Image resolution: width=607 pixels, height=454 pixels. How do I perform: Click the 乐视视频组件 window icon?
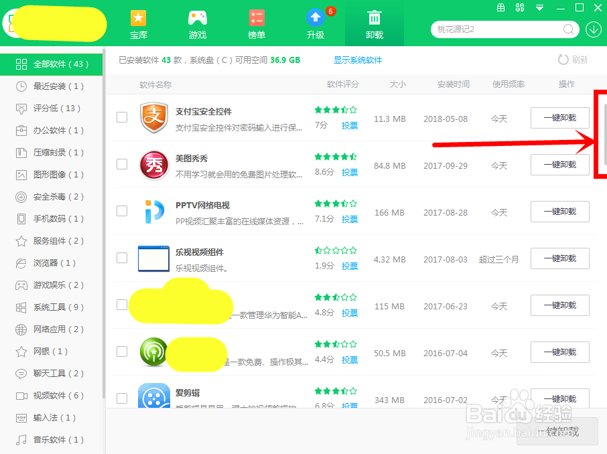pyautogui.click(x=153, y=258)
